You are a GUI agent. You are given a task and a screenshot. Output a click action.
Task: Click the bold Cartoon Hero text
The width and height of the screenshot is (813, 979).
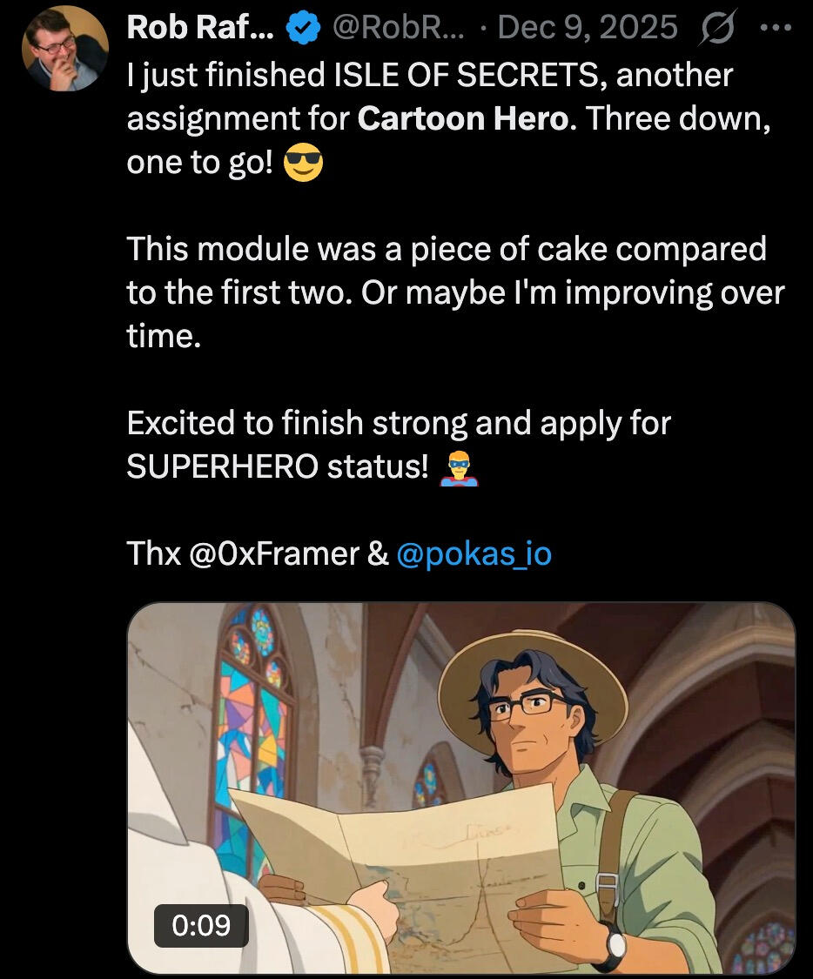(x=462, y=118)
